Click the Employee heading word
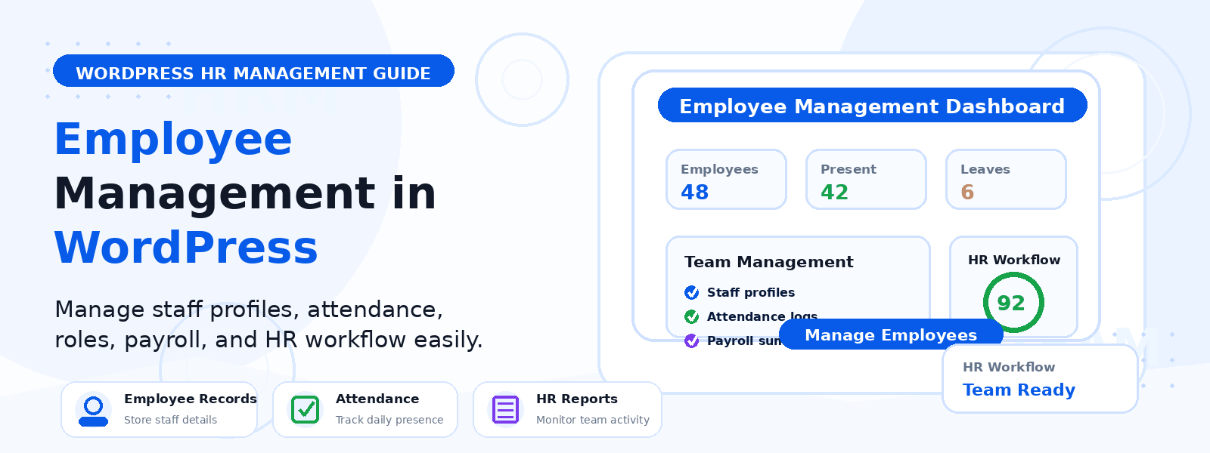 (173, 140)
